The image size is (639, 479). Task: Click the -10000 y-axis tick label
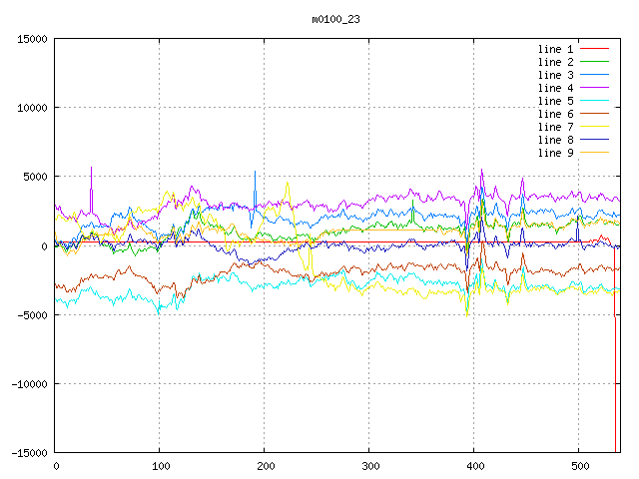pyautogui.click(x=29, y=384)
